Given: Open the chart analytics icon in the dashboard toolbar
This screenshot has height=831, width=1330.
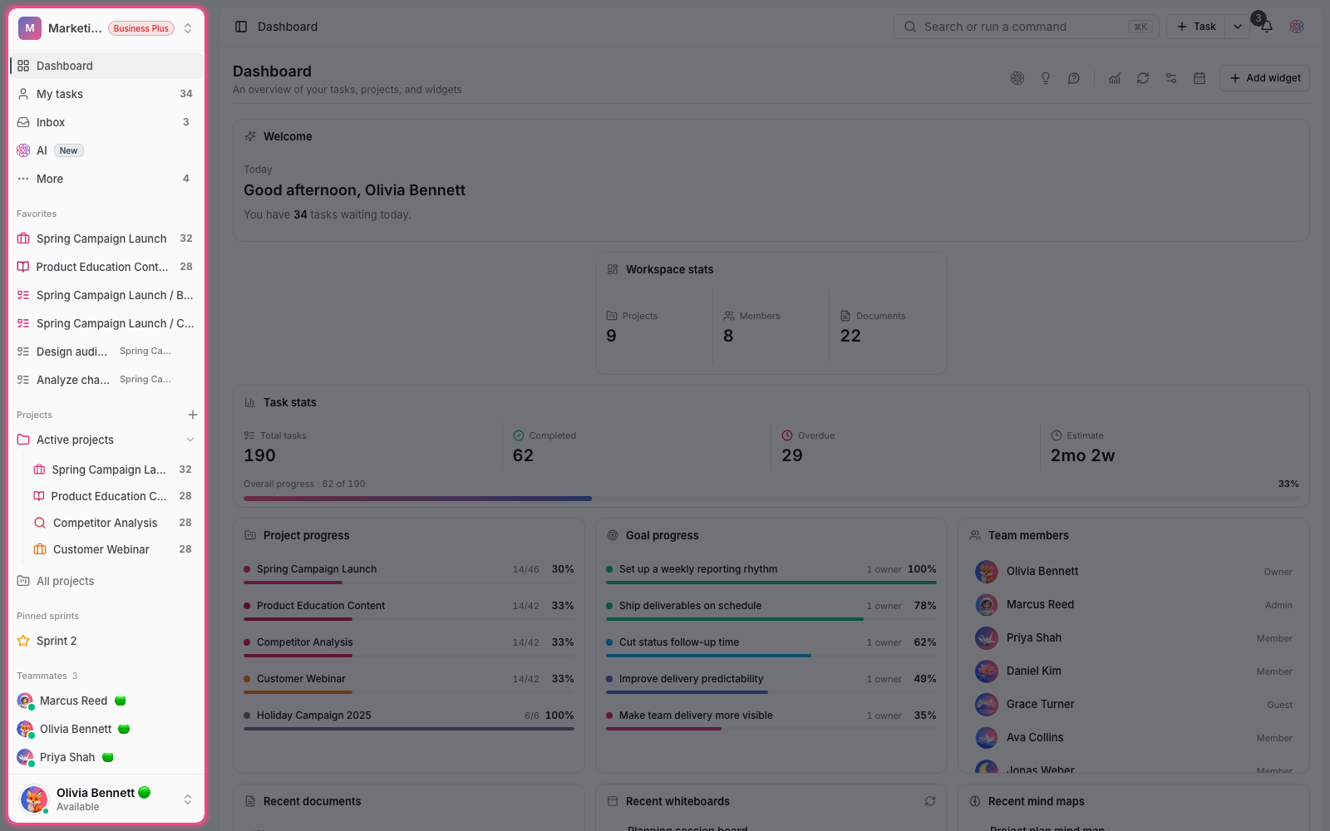Looking at the screenshot, I should pos(1115,78).
